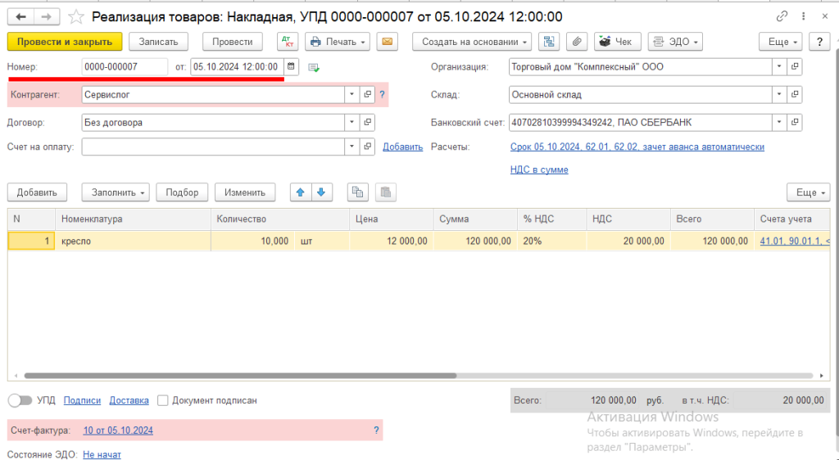Viewport: 839px width, 460px height.
Task: Open the top Еще menu
Action: (x=784, y=42)
